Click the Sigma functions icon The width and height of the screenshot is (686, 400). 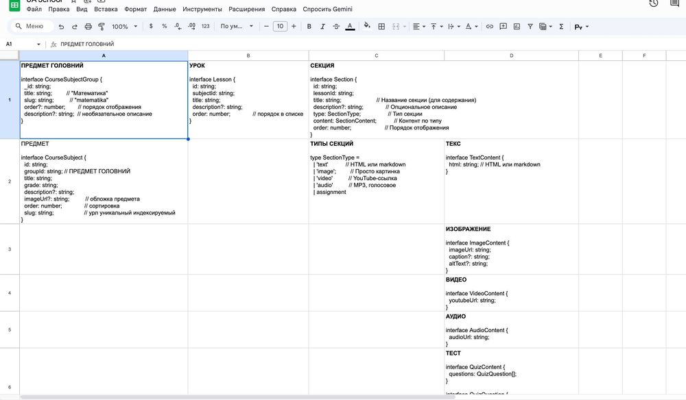pos(561,27)
